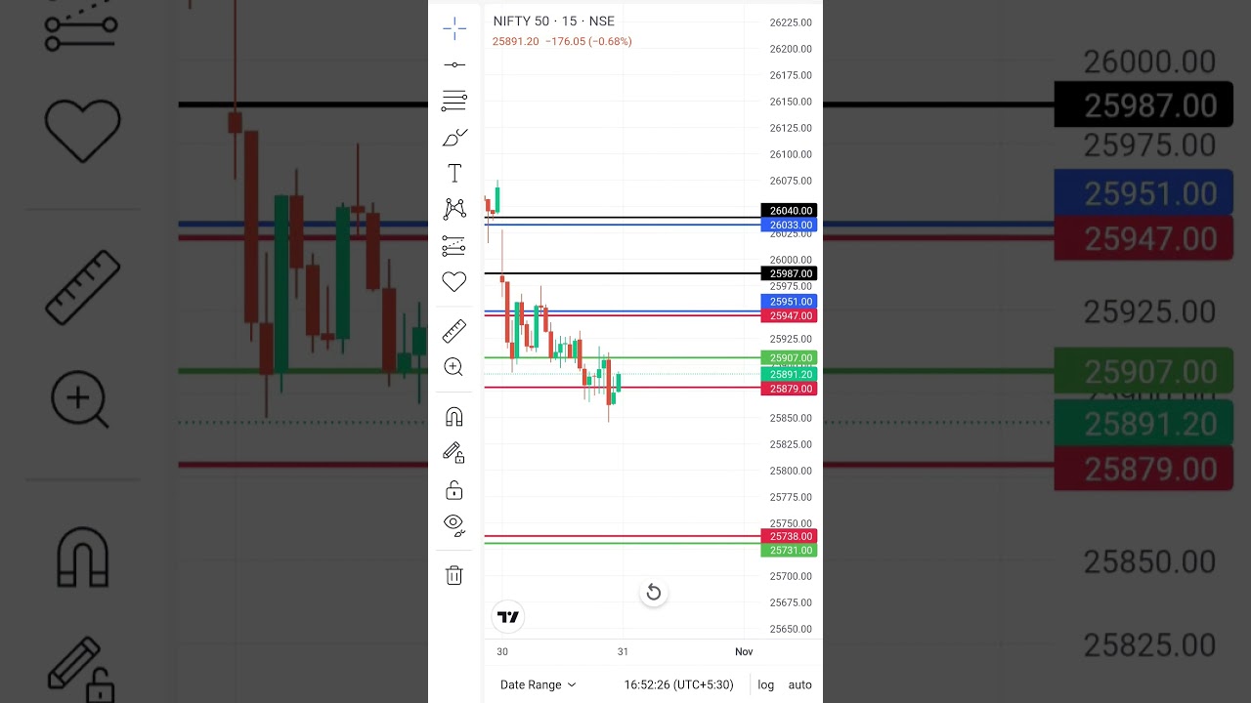Open the XABCD pattern tools
The image size is (1251, 703).
pyautogui.click(x=454, y=208)
